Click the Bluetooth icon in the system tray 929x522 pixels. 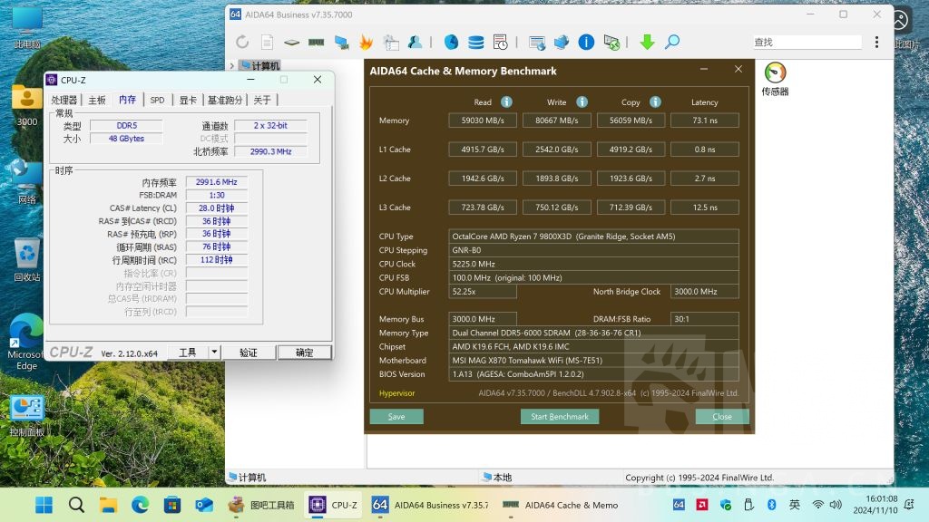[x=772, y=505]
